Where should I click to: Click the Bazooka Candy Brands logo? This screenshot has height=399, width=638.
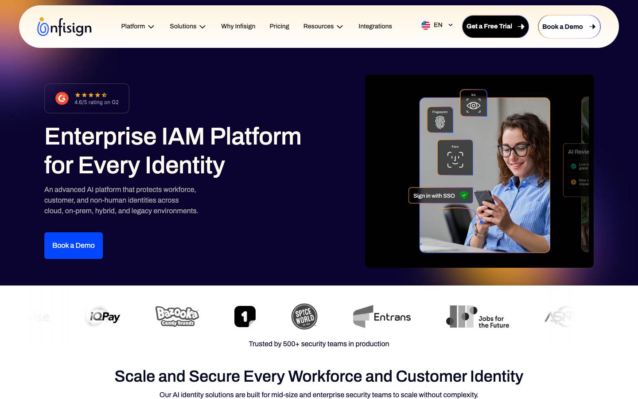point(177,317)
